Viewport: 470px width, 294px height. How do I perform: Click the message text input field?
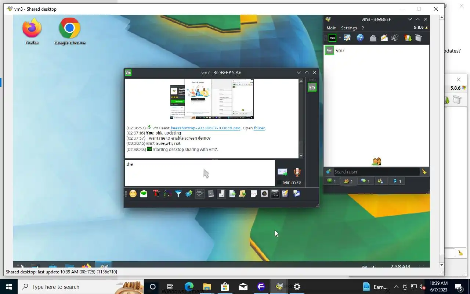(x=200, y=173)
